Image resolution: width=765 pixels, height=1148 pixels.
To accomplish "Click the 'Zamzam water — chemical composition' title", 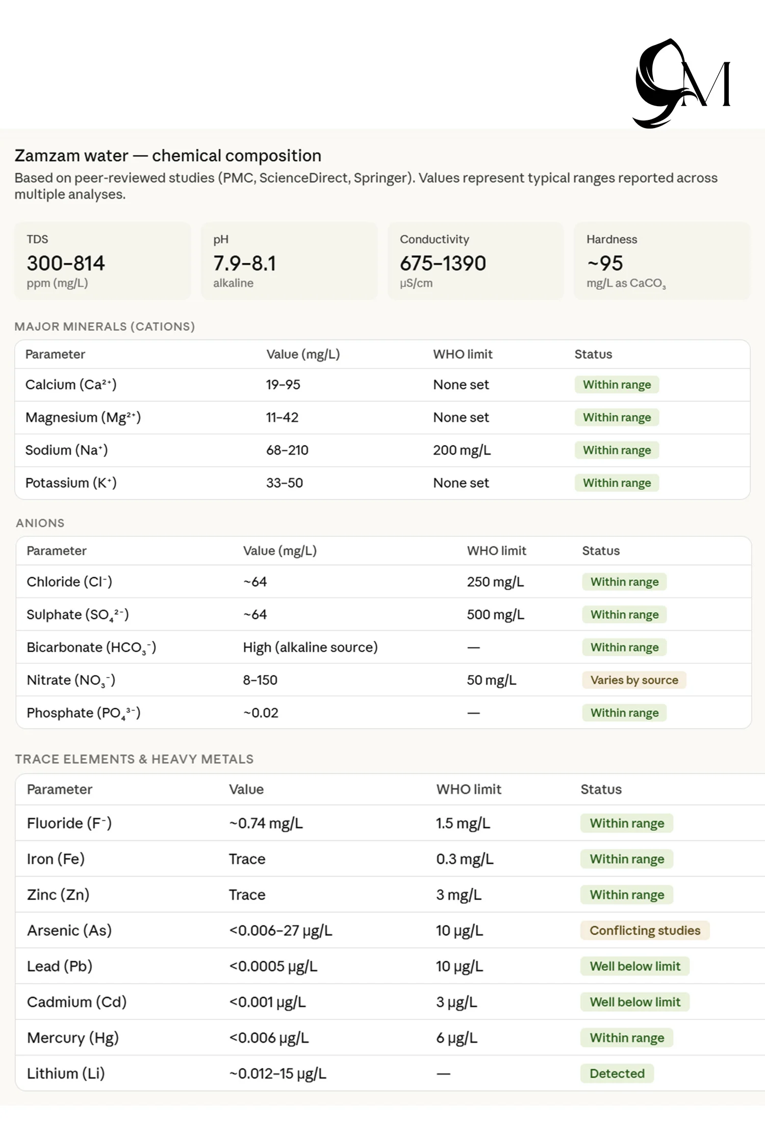I will [168, 156].
